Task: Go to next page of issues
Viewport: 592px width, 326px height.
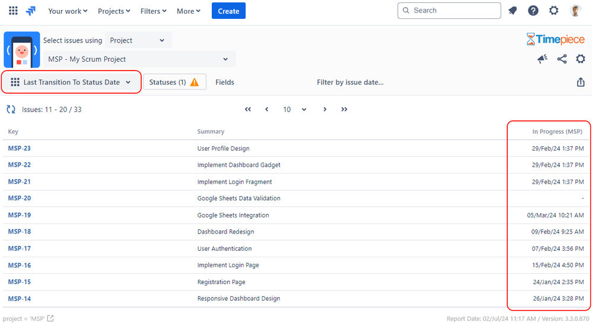Action: 324,110
